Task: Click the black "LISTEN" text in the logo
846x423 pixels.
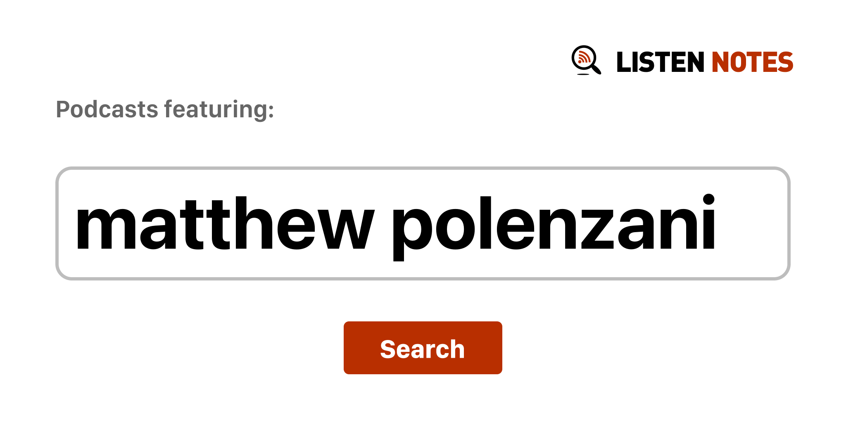Action: point(660,62)
